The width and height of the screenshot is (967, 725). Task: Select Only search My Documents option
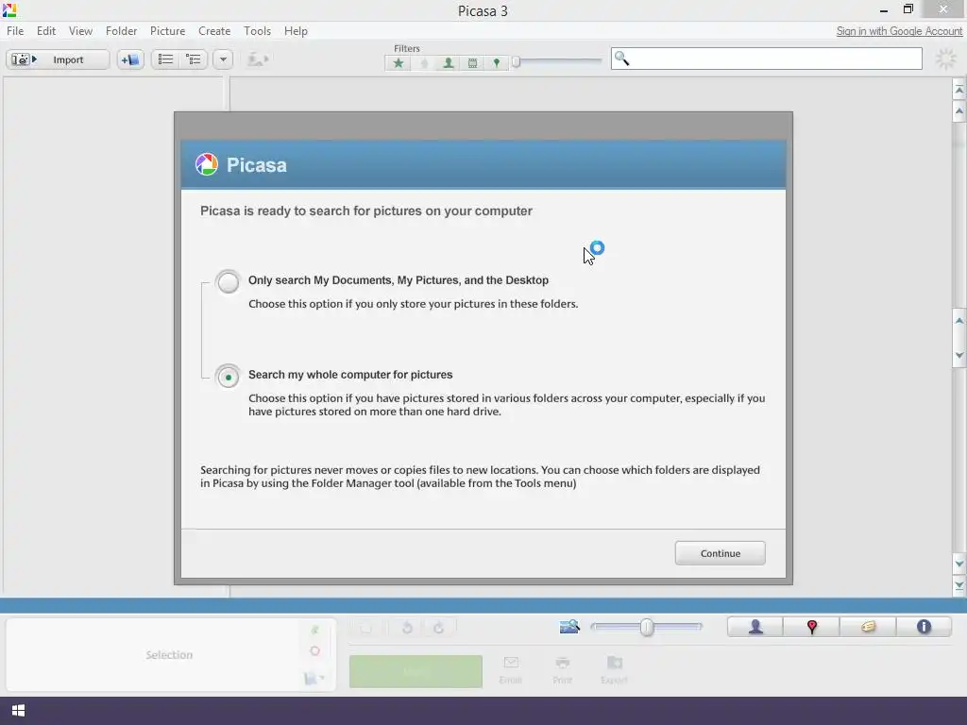click(x=229, y=281)
